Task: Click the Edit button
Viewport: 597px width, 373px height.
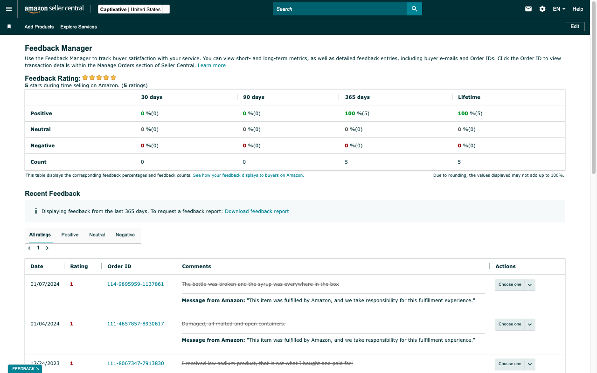Action: (x=575, y=27)
